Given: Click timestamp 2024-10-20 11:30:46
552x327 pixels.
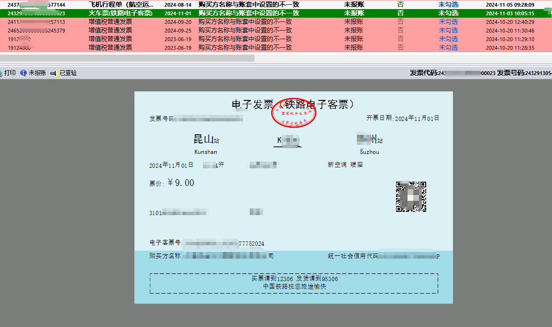Looking at the screenshot, I should [x=510, y=31].
